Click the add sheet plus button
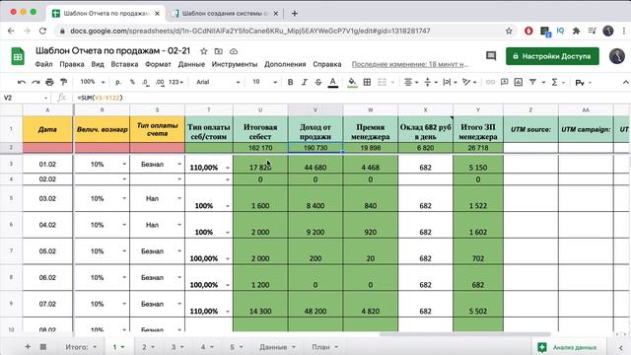Viewport: 631px width, 355px height. point(28,346)
